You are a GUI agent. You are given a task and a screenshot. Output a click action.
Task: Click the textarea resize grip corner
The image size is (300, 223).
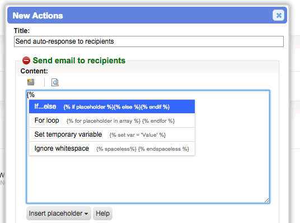point(267,200)
